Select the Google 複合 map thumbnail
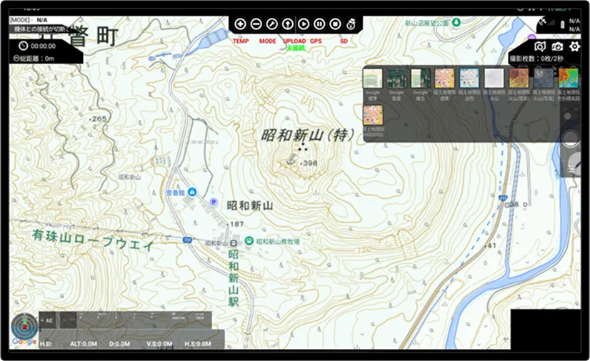The image size is (590, 361). click(420, 78)
